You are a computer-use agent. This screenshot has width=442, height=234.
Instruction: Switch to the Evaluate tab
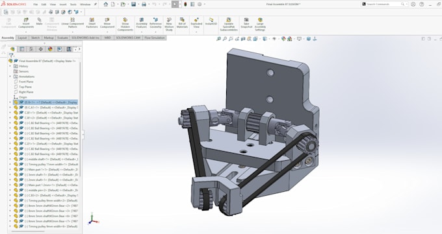(62, 38)
